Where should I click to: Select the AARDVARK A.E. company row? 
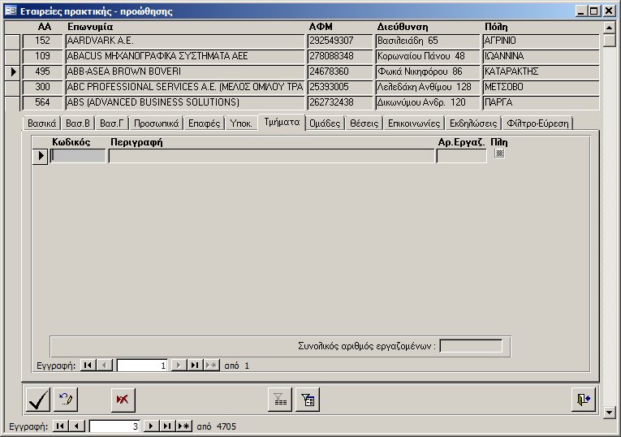185,41
